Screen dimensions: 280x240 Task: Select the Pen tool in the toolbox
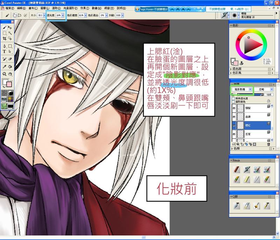(x=5, y=46)
